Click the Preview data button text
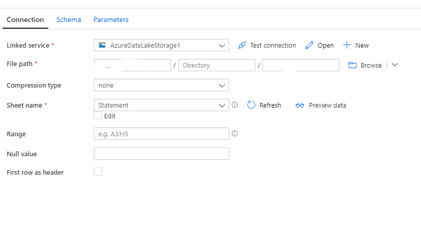The image size is (421, 230). click(x=328, y=105)
